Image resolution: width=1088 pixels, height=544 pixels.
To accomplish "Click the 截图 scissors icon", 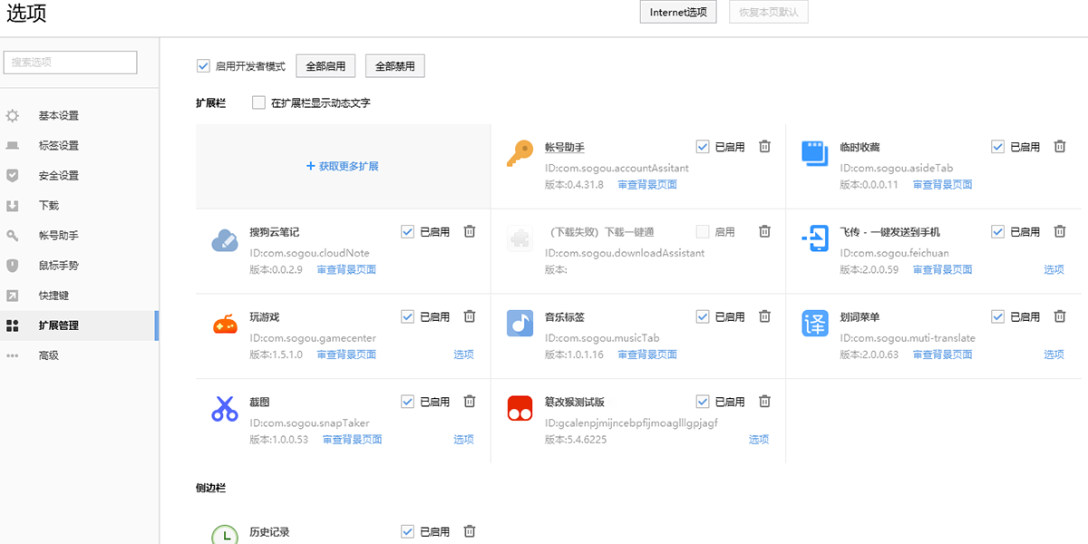I will 225,409.
